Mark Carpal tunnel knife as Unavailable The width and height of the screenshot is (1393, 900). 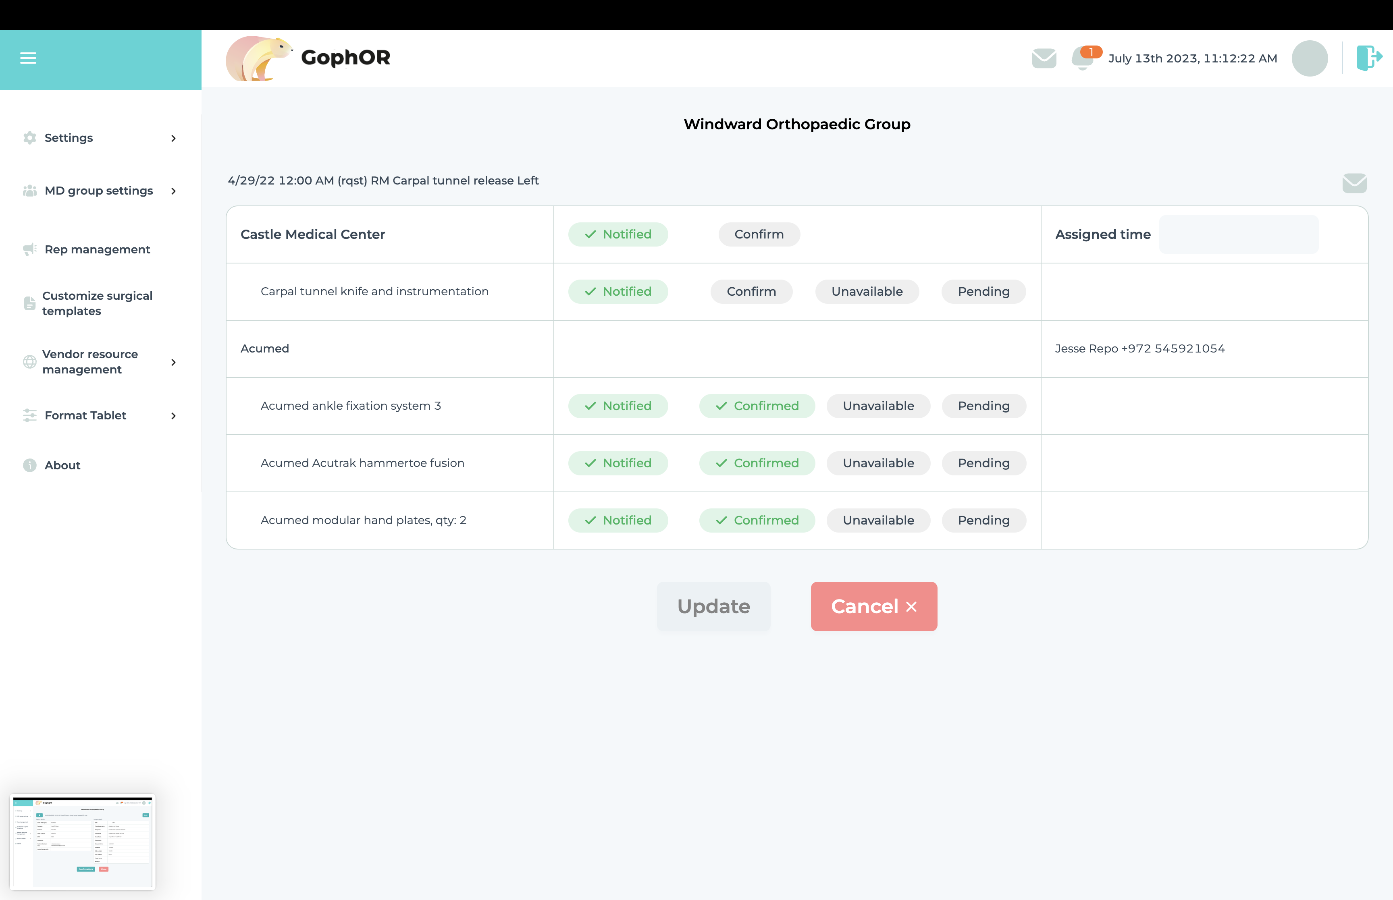click(867, 292)
